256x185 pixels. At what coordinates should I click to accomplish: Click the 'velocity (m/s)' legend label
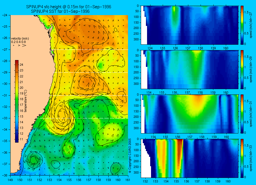point(20,39)
